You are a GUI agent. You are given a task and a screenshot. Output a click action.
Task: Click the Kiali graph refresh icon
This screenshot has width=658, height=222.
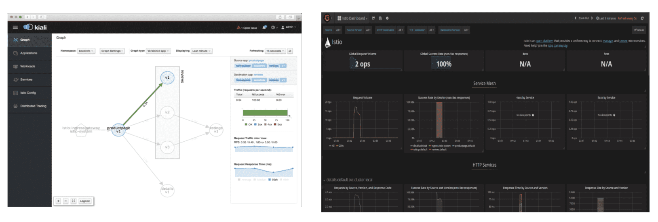[290, 51]
